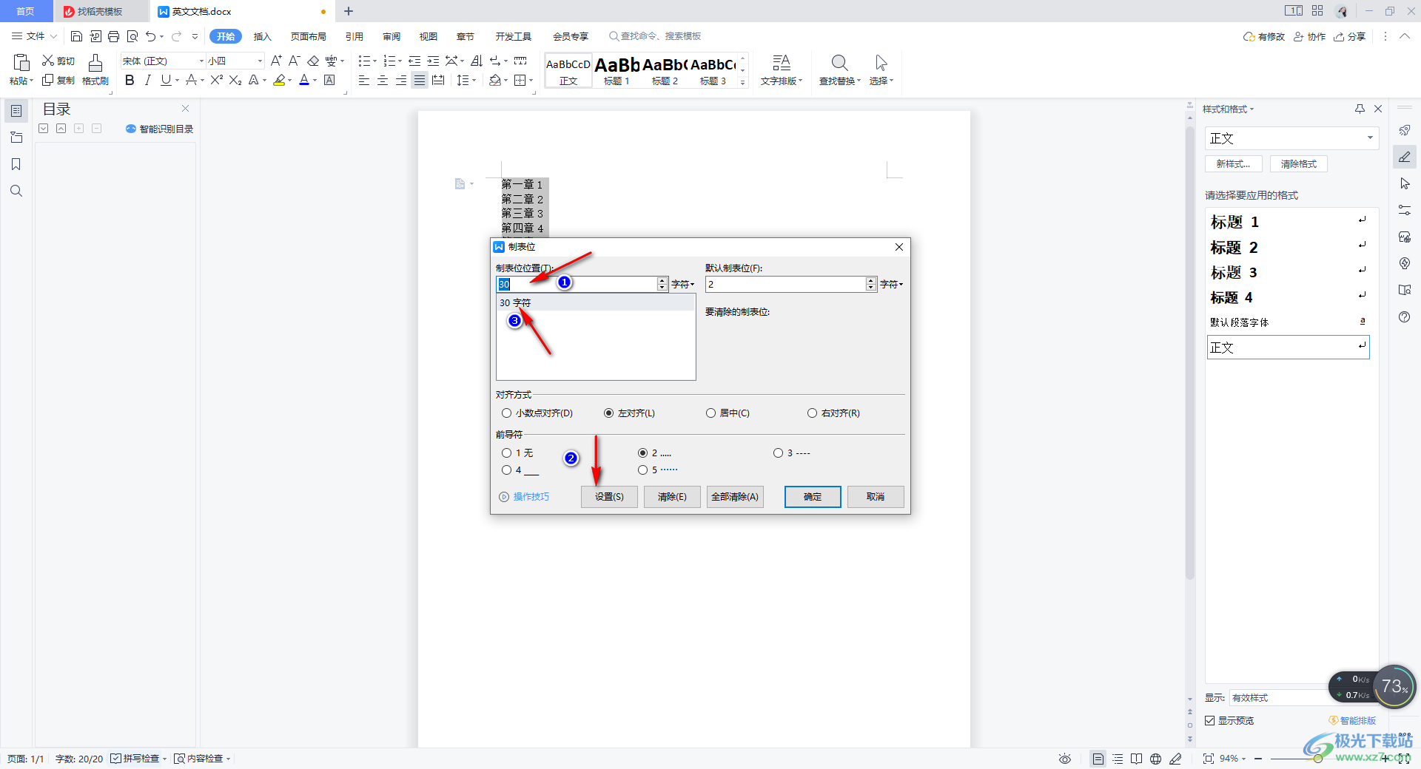Open bookmark panel in left sidebar
Image resolution: width=1421 pixels, height=769 pixels.
tap(16, 164)
